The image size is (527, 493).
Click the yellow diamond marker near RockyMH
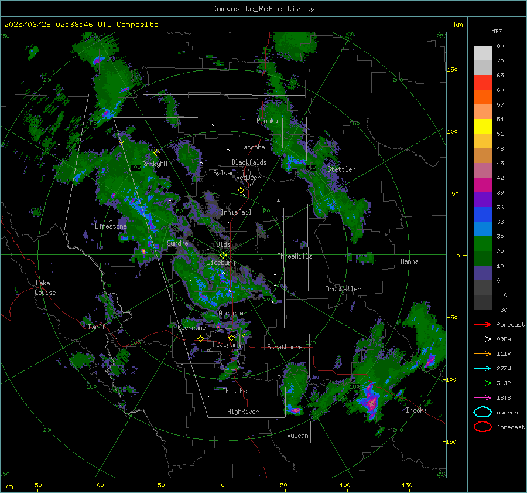point(156,153)
